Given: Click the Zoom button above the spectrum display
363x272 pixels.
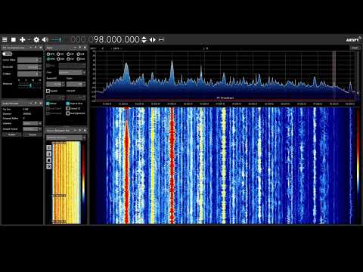Looking at the screenshot, I should point(355,48).
